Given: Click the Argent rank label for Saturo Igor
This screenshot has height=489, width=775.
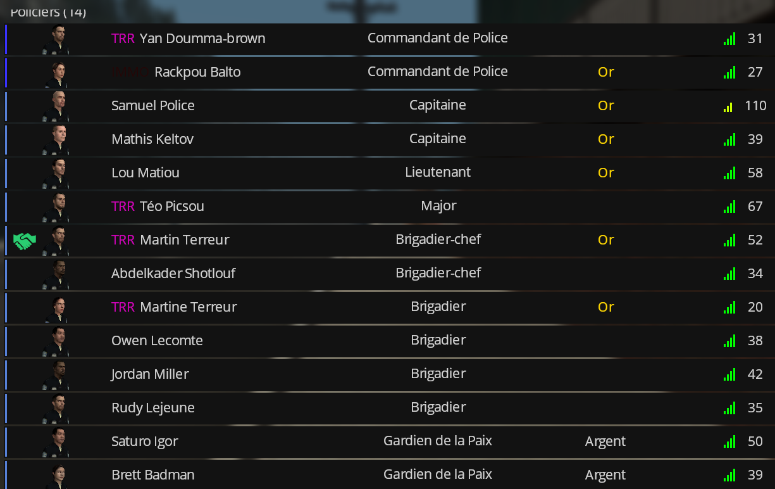Looking at the screenshot, I should tap(605, 441).
